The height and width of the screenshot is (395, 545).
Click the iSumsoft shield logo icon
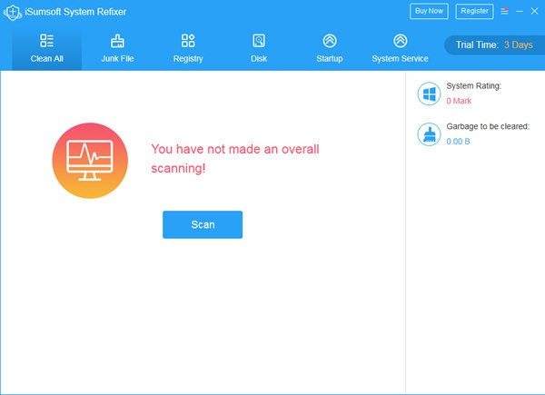(13, 12)
